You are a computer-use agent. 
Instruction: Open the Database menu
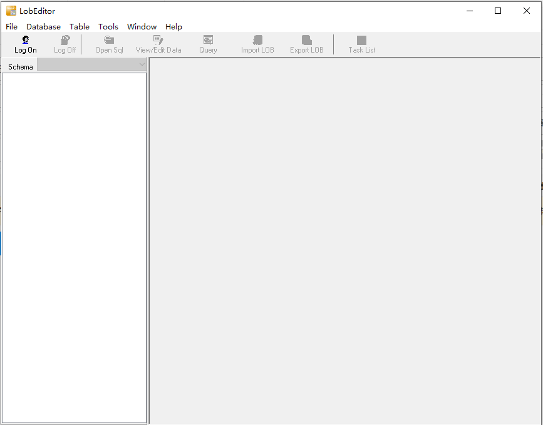pyautogui.click(x=43, y=27)
